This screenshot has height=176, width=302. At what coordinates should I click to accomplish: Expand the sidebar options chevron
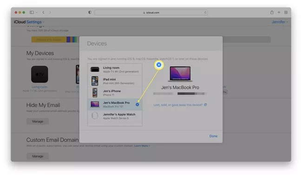(37, 13)
